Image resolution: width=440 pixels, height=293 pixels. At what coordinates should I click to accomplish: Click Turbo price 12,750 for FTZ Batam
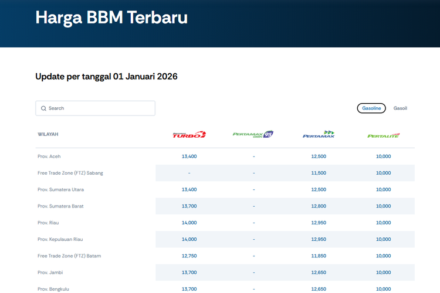(x=189, y=255)
